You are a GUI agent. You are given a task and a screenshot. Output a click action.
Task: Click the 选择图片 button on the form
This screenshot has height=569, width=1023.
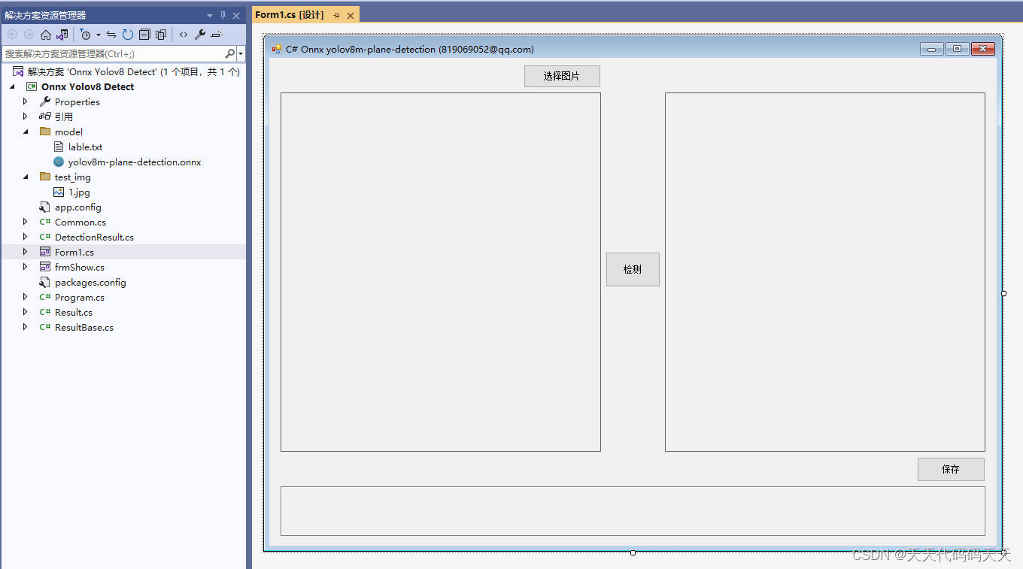coord(562,76)
